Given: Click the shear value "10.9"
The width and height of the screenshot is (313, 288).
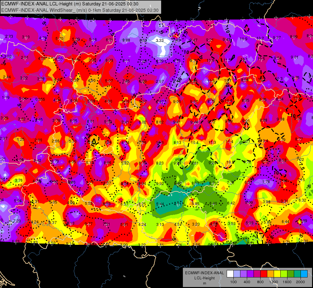Looking at the screenshot, I should 244,39.
